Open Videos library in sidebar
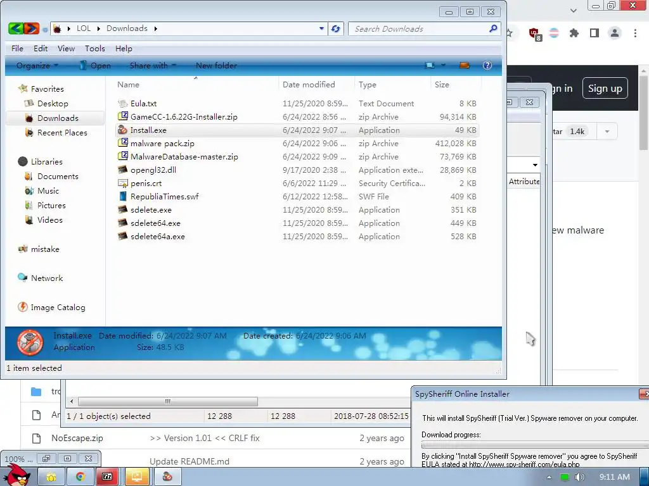 tap(49, 220)
